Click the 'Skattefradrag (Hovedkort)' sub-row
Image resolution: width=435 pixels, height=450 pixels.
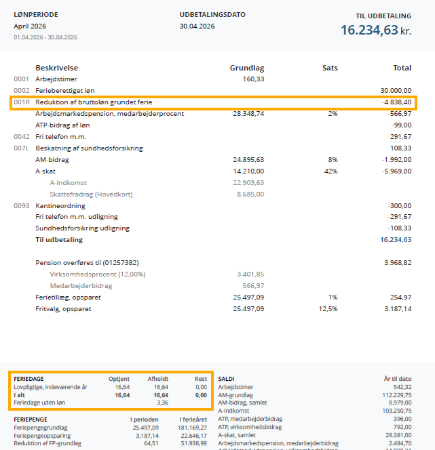[x=91, y=195]
